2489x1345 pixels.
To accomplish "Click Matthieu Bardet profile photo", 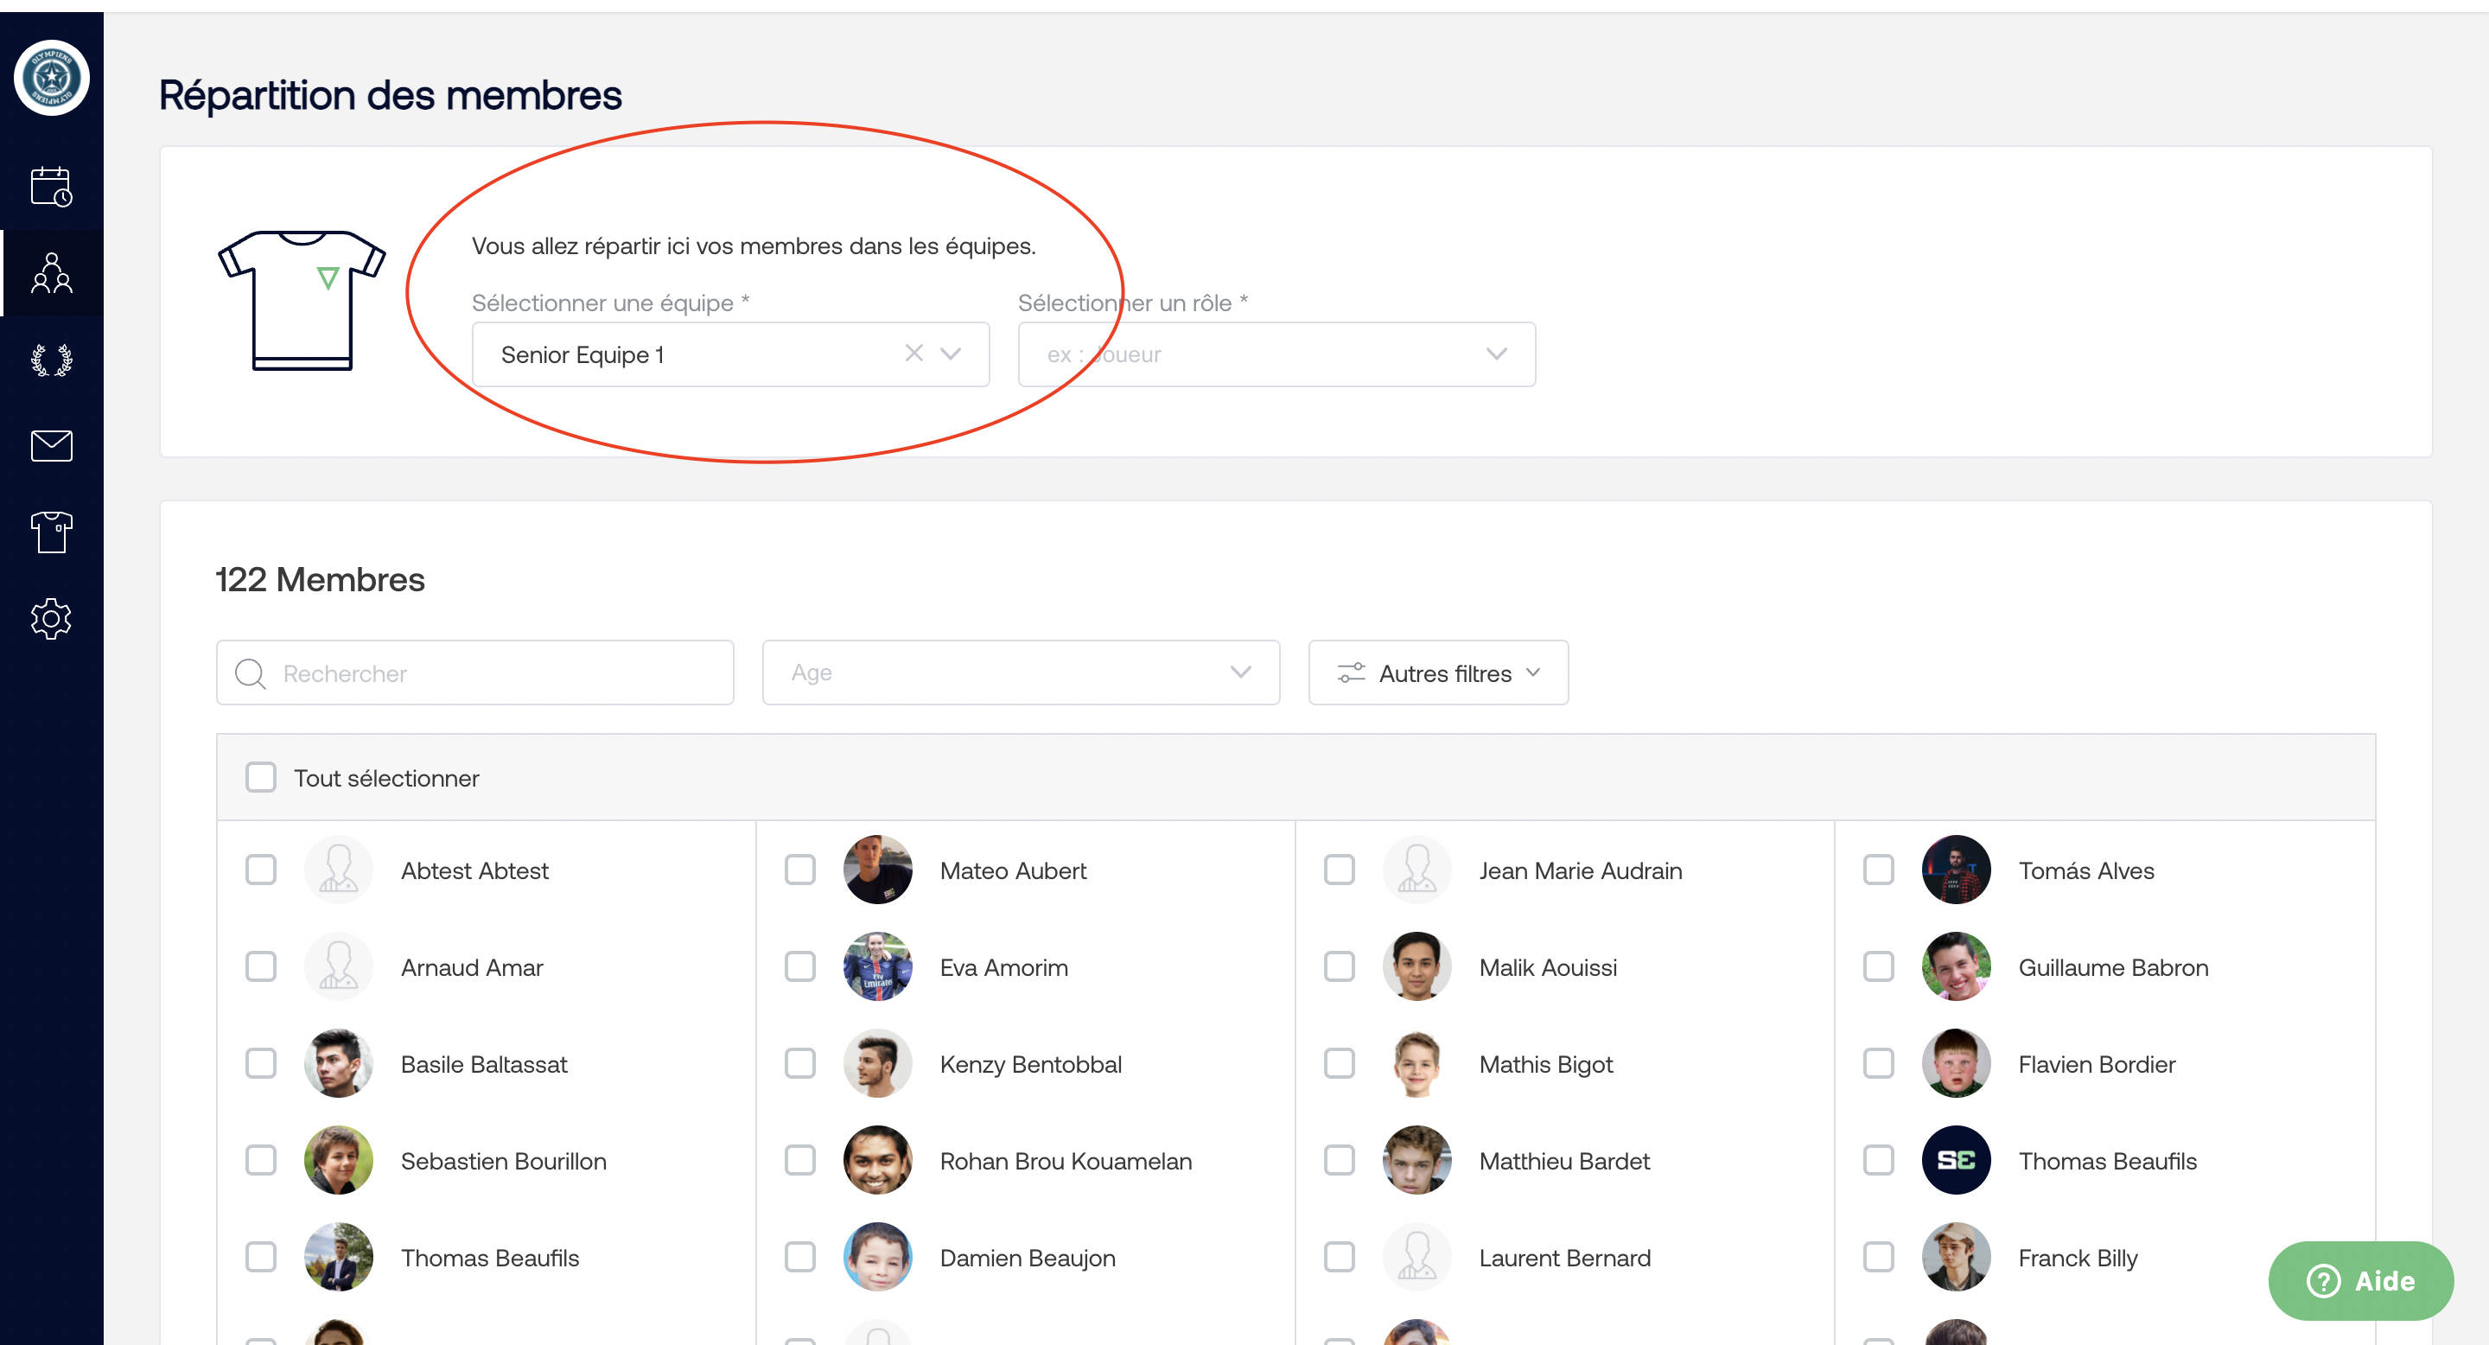I will (1417, 1159).
